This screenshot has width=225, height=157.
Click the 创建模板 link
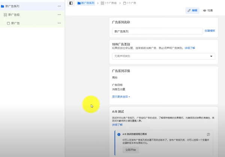click(x=210, y=31)
